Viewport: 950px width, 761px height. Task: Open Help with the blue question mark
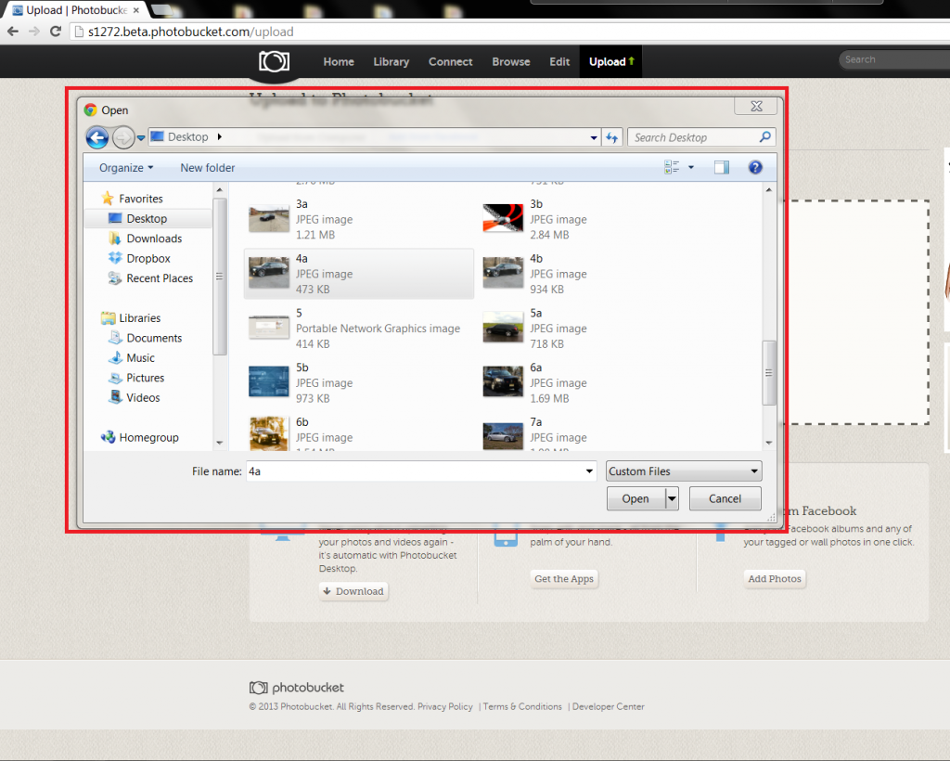(x=755, y=167)
